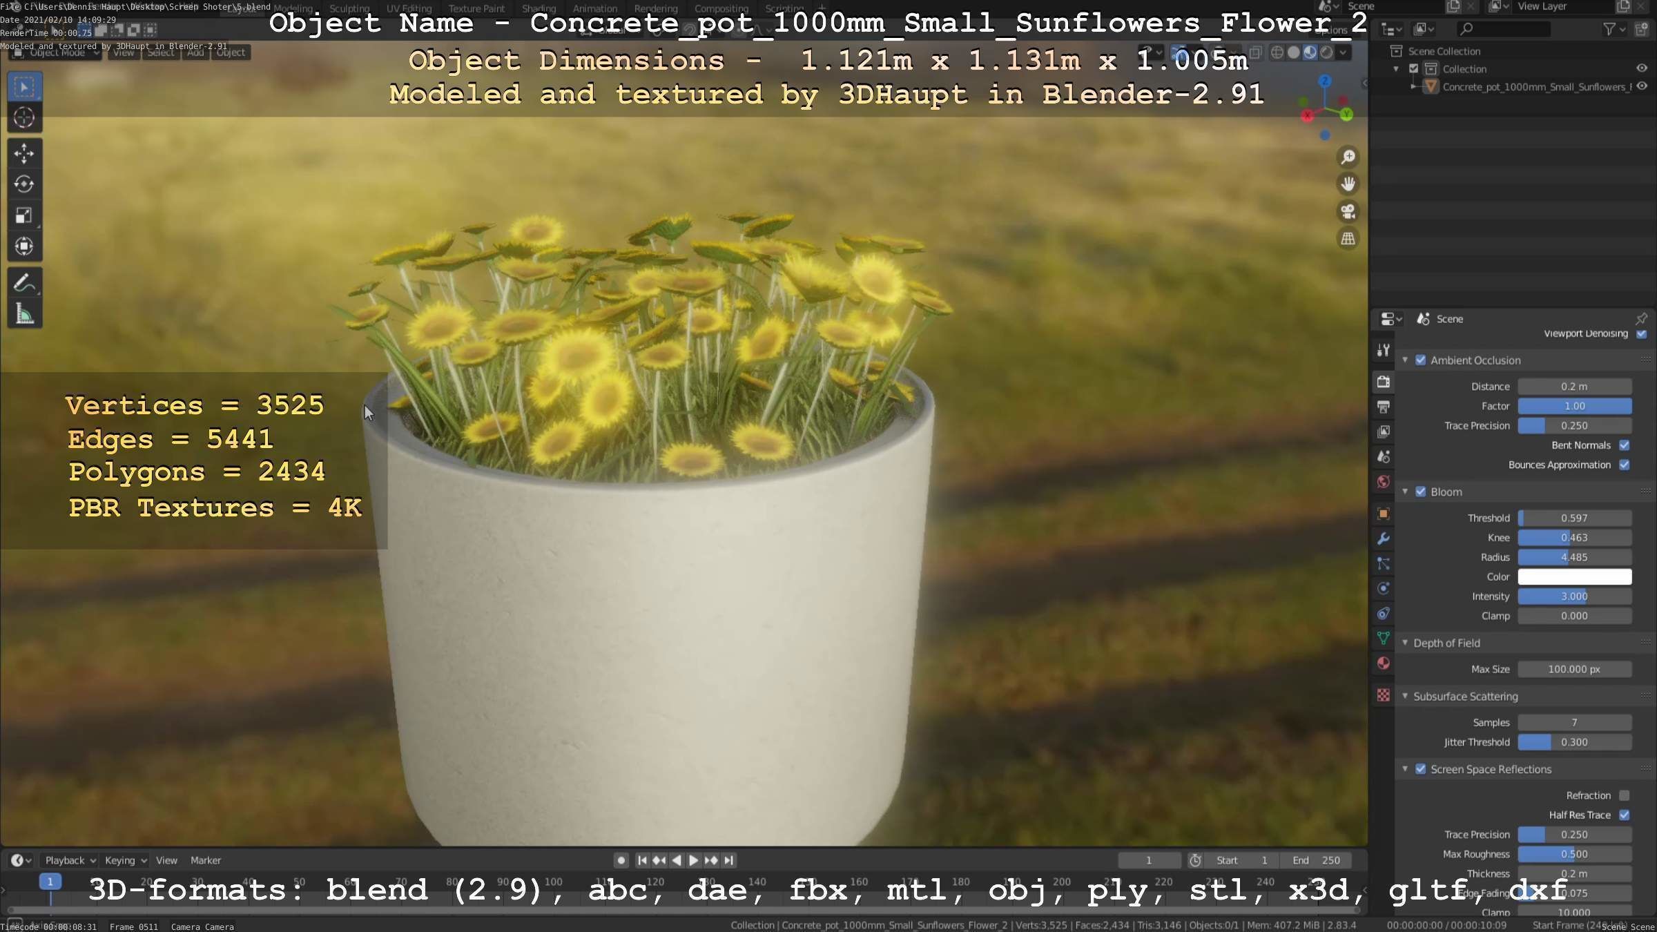
Task: Open the World properties tab
Action: [1383, 482]
